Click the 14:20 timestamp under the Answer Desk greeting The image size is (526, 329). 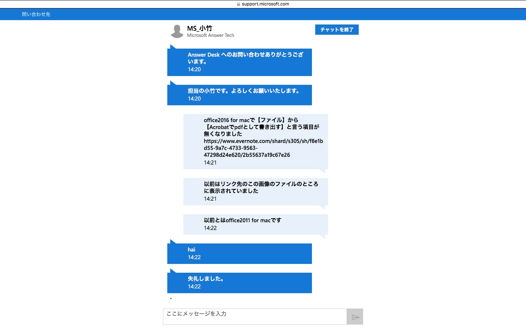click(x=194, y=69)
